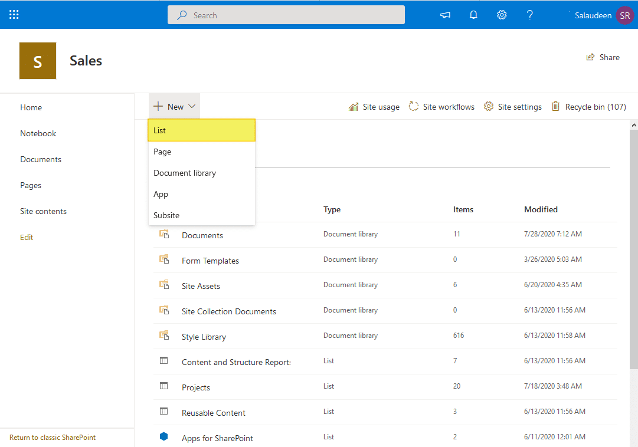Open Return to classic SharePoint link
Screen dimensions: 638x447
(x=52, y=437)
